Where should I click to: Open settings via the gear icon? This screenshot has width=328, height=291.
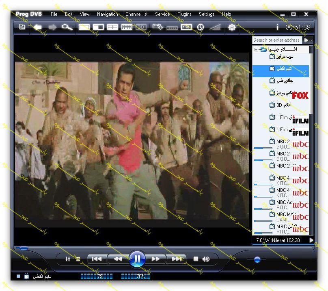(232, 27)
